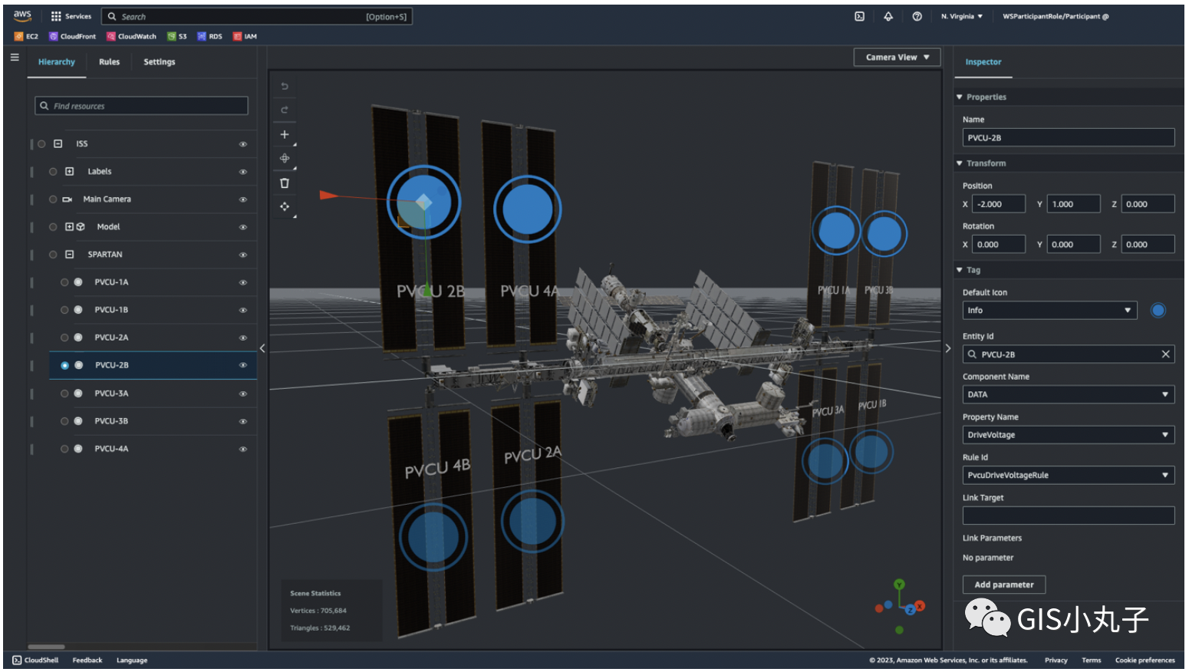Select the Inspector tab
Image resolution: width=1189 pixels, height=672 pixels.
coord(983,62)
